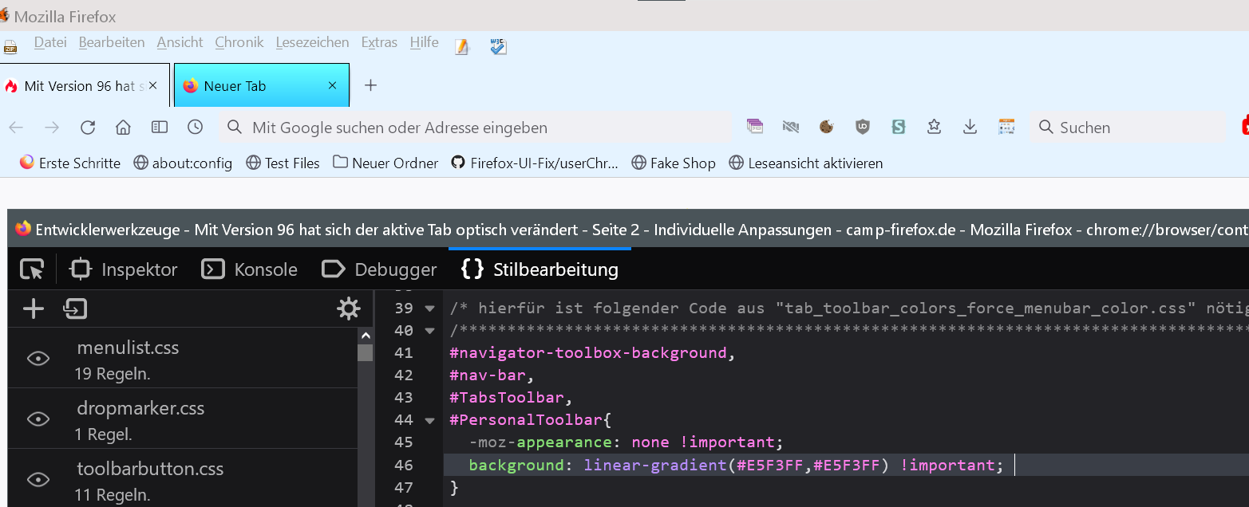Collapse the #PersonalToolbar rule at line 44

click(430, 420)
